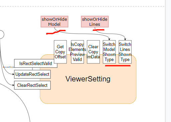Click the ViewerSetting container label
The height and width of the screenshot is (122, 171).
click(88, 79)
